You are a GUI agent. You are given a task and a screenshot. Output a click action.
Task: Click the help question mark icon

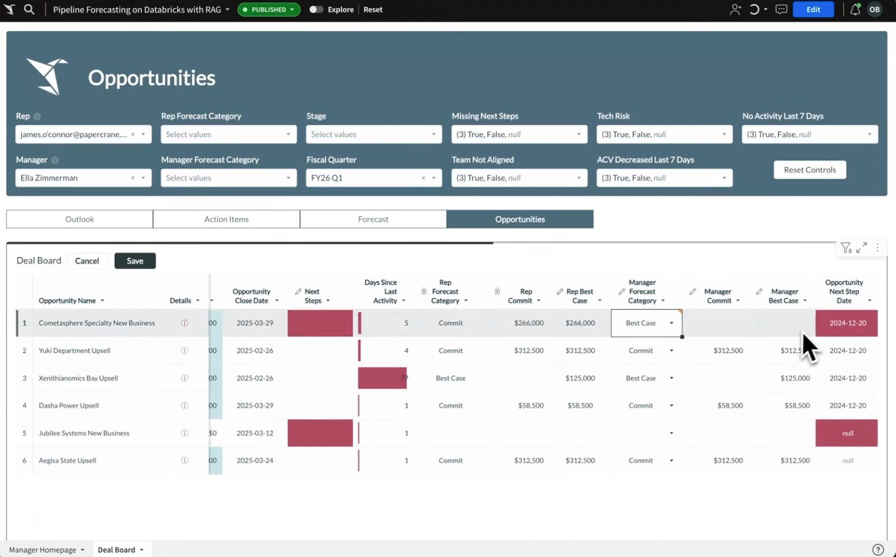pyautogui.click(x=878, y=549)
